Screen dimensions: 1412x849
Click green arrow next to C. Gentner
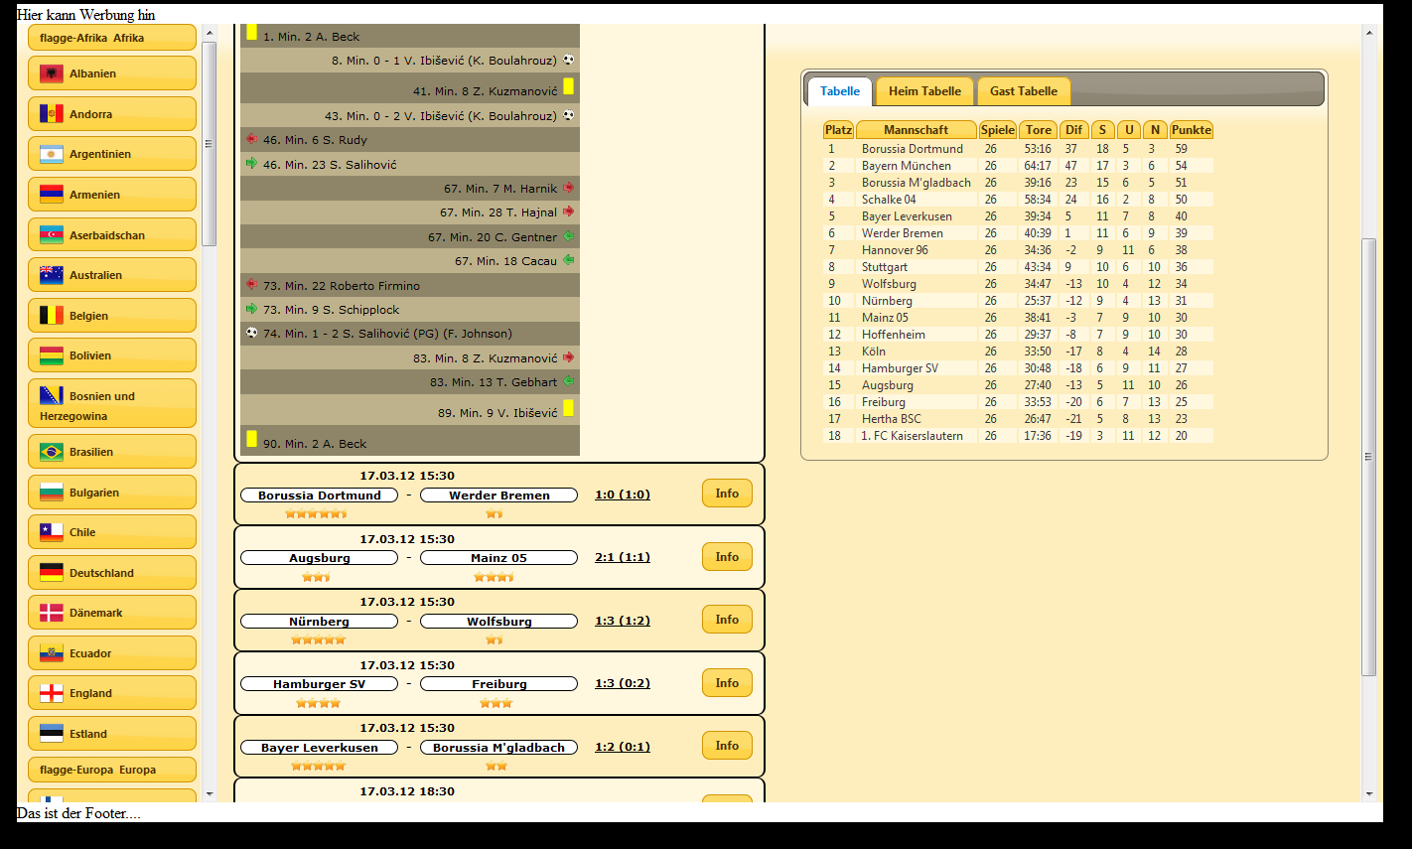[568, 236]
